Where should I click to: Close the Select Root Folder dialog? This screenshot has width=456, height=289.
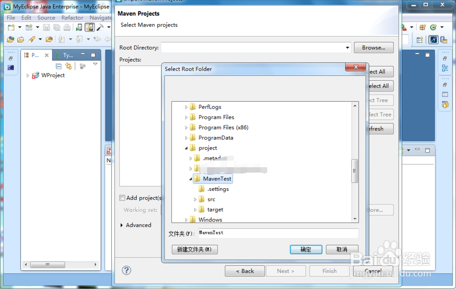355,67
